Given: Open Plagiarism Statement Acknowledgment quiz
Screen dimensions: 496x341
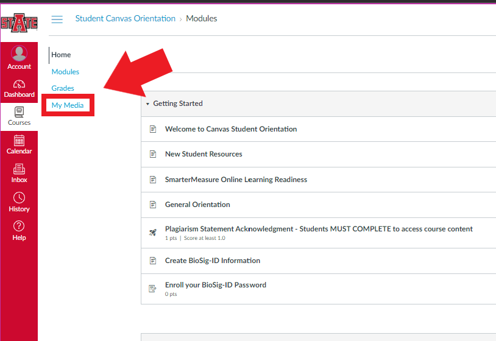Looking at the screenshot, I should (319, 229).
